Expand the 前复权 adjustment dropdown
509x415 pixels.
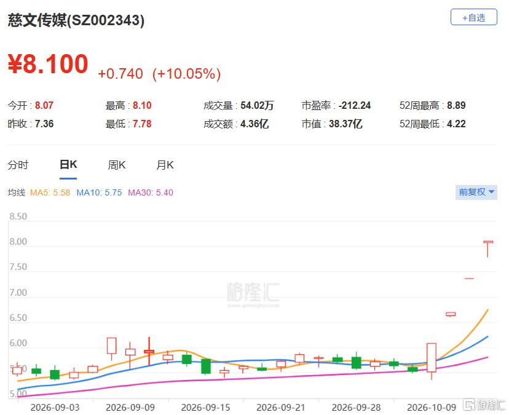click(476, 192)
